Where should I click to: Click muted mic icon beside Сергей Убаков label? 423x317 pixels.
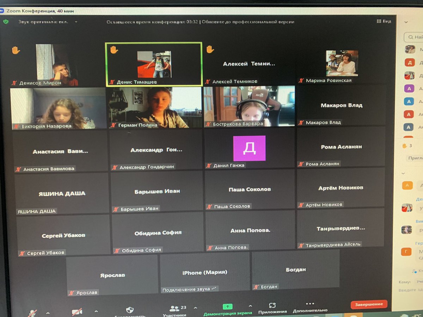pyautogui.click(x=22, y=253)
